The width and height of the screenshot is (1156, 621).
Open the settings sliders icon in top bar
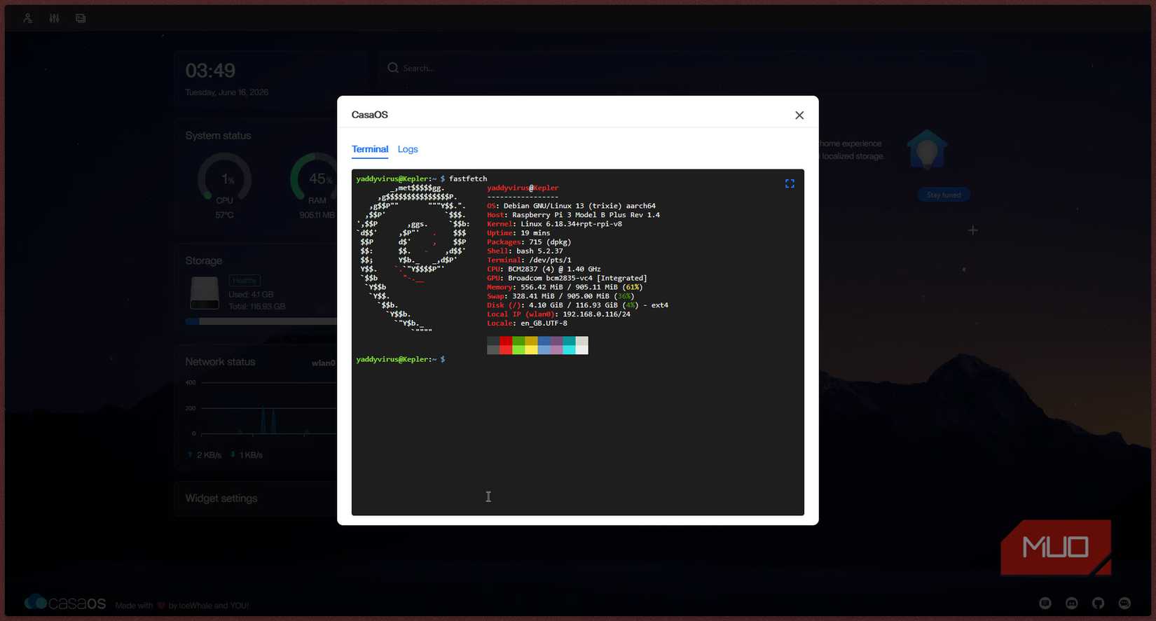tap(54, 18)
